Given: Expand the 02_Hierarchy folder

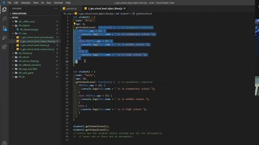Looking at the screenshot, I should tap(35, 53).
